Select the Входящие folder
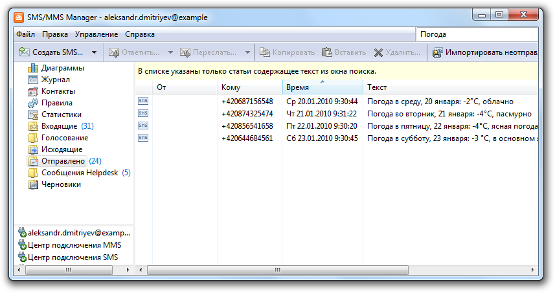This screenshot has width=555, height=293. click(59, 126)
